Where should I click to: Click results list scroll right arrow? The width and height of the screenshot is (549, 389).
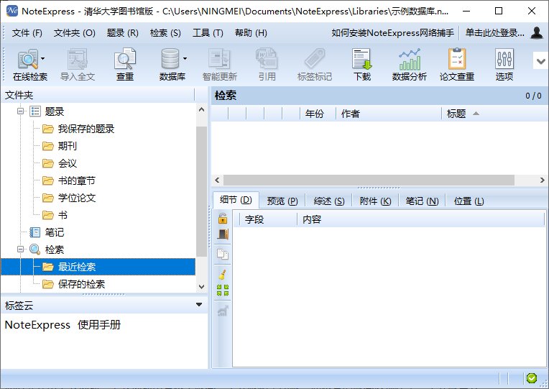[542, 180]
